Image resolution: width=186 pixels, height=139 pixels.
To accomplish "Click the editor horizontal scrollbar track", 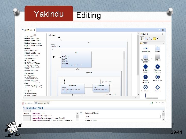I will pos(80,97).
